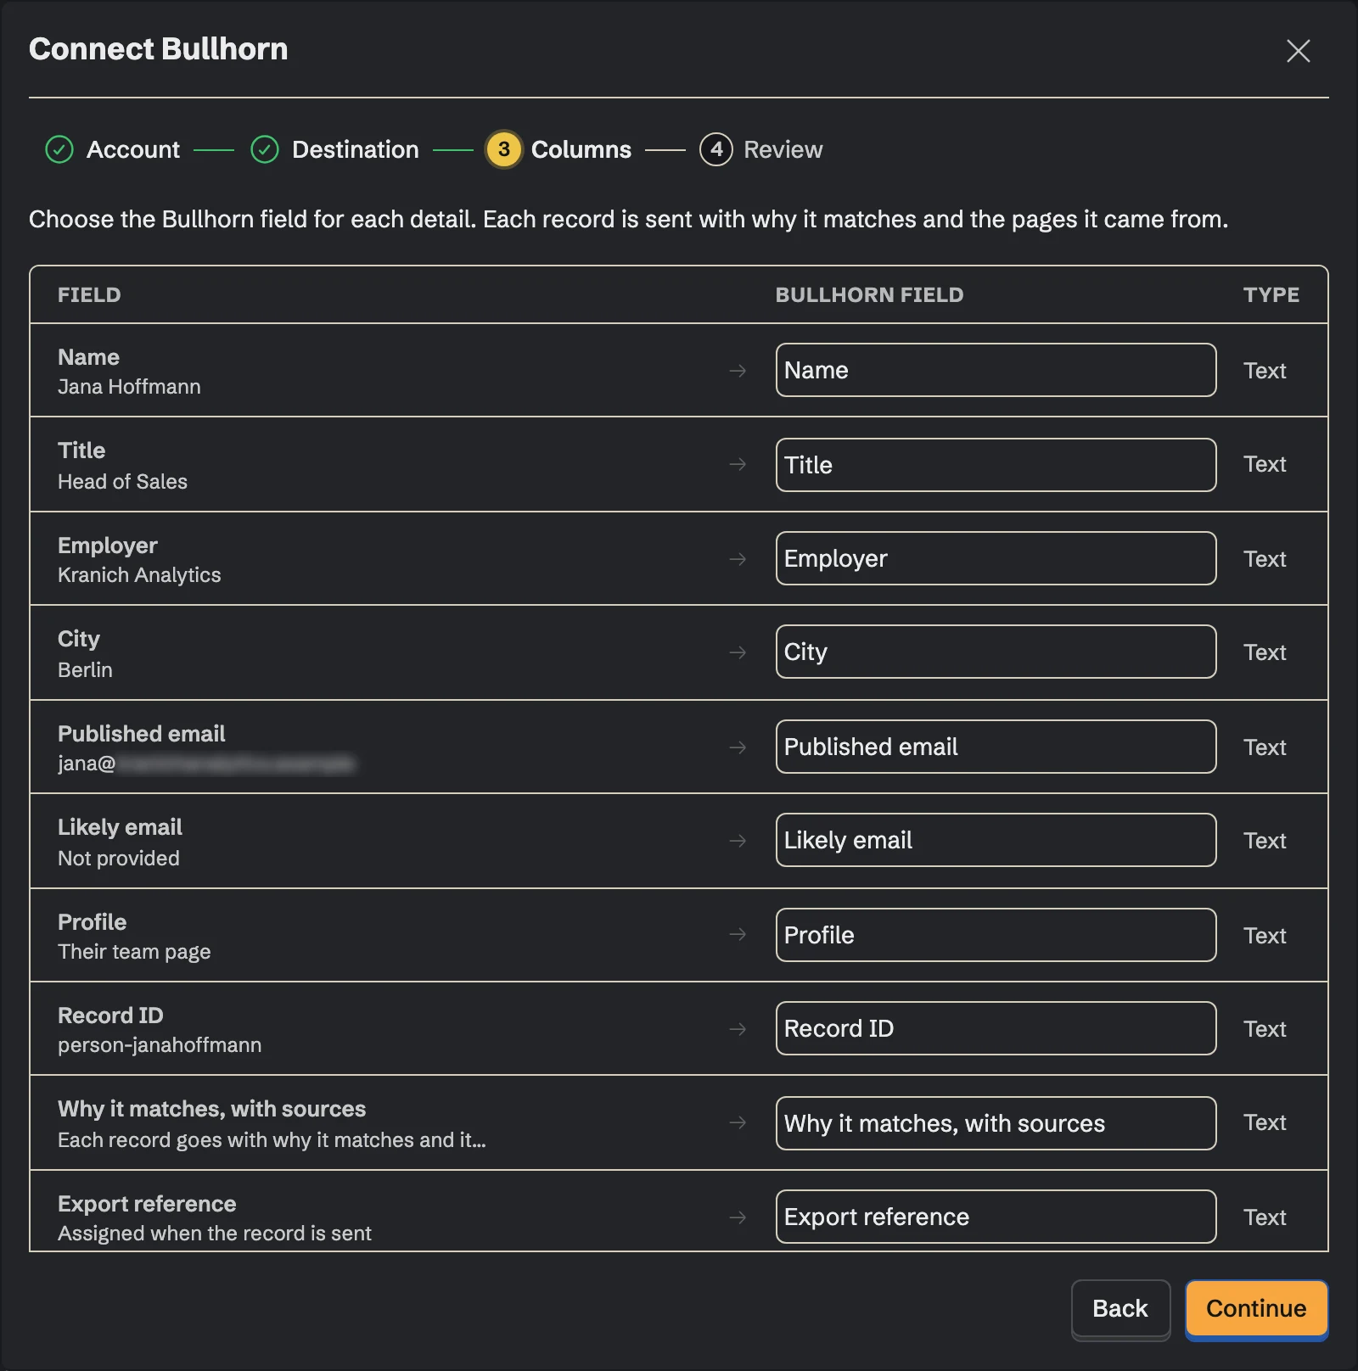Click the 'Berlin' sample value
1358x1371 pixels.
pos(85,670)
